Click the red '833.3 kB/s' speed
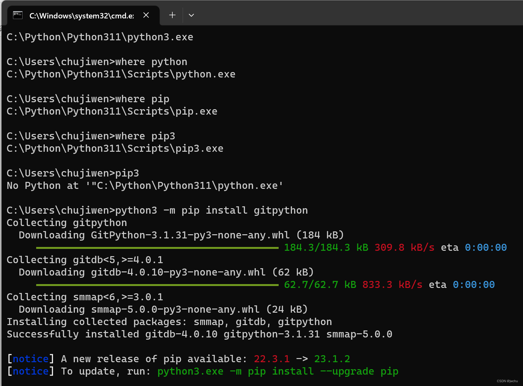 (x=393, y=285)
